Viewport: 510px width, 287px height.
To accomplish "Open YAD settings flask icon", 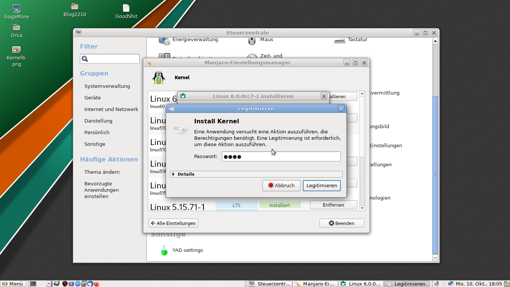I will [x=164, y=250].
